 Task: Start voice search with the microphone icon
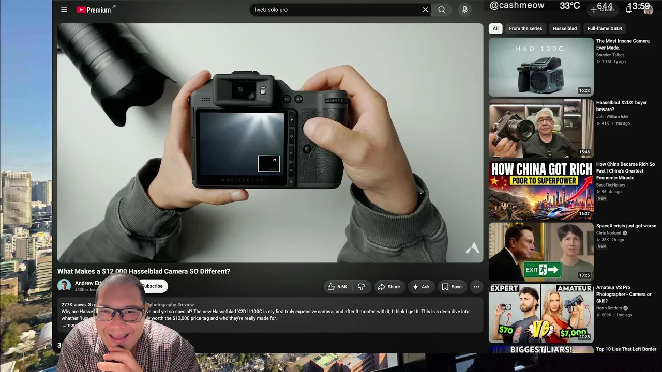pos(464,10)
